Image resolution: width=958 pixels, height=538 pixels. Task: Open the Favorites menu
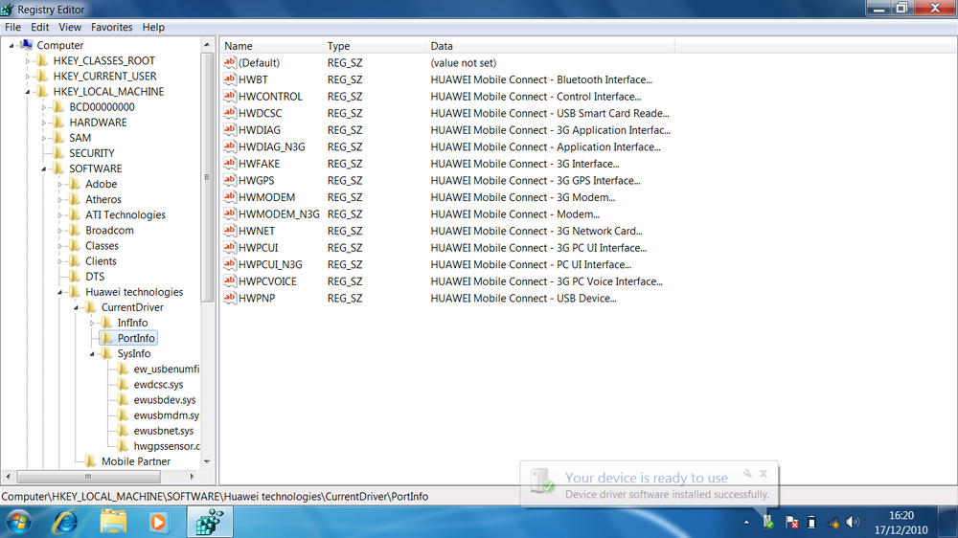pos(111,27)
